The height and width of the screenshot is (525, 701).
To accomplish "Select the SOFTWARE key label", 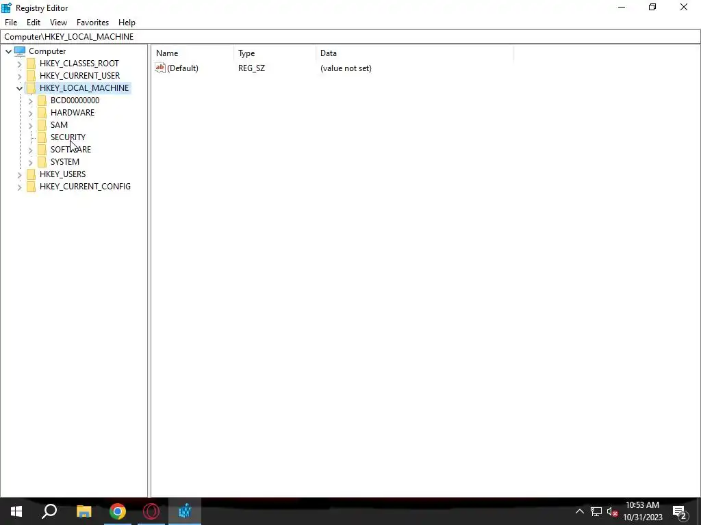I will pyautogui.click(x=71, y=149).
